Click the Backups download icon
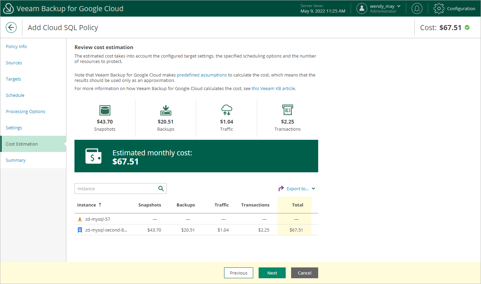The height and width of the screenshot is (284, 481). 166,110
